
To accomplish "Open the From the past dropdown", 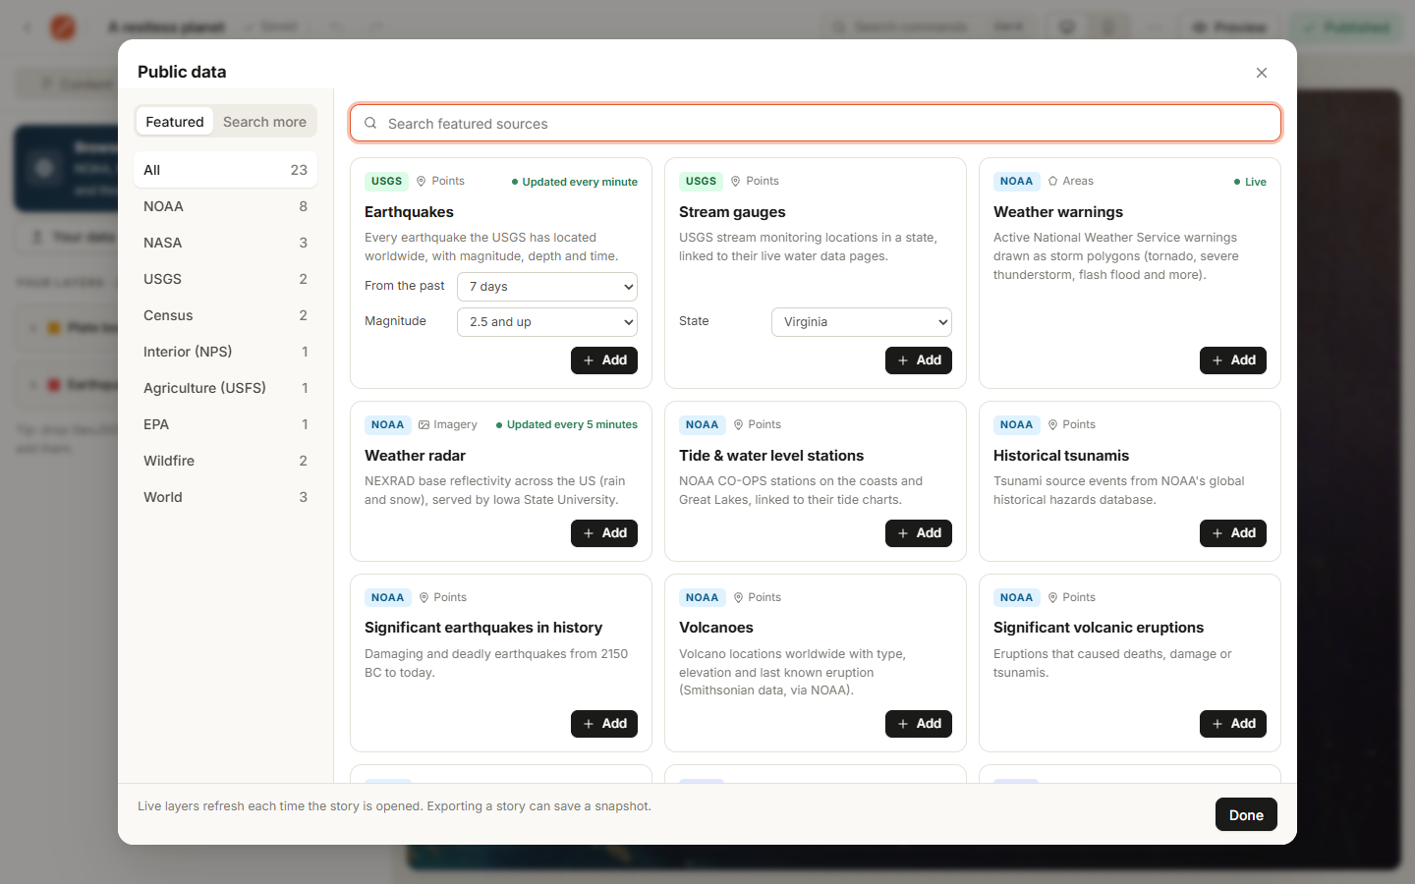I will (x=547, y=287).
